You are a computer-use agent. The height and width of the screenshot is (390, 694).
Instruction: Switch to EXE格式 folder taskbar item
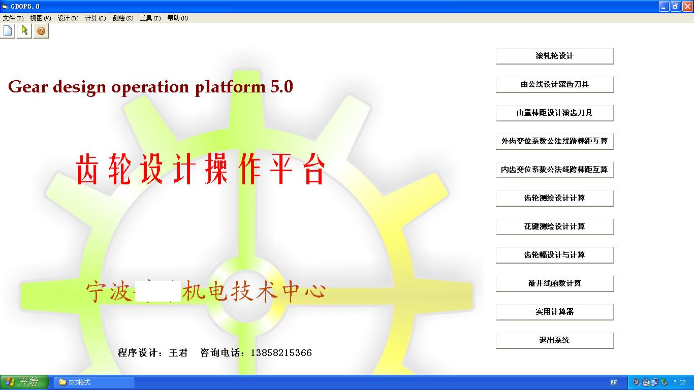pyautogui.click(x=94, y=382)
